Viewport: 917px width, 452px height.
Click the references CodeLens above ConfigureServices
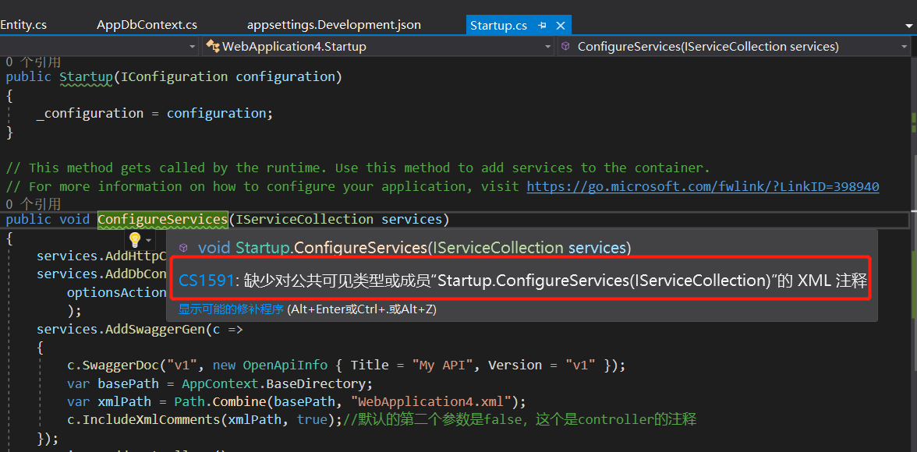tap(33, 204)
